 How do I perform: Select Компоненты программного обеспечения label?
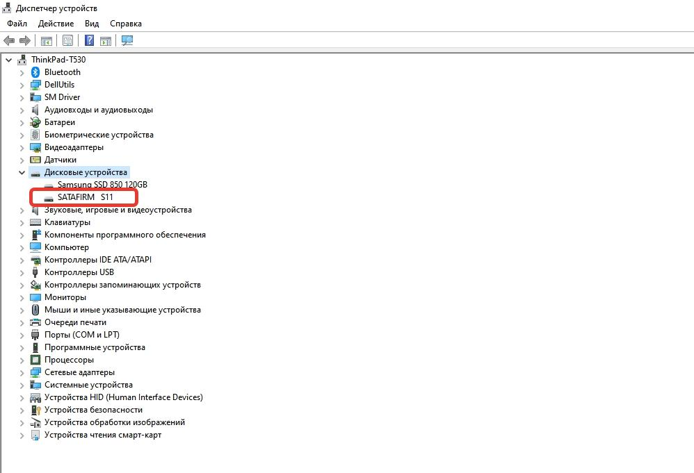tap(124, 235)
